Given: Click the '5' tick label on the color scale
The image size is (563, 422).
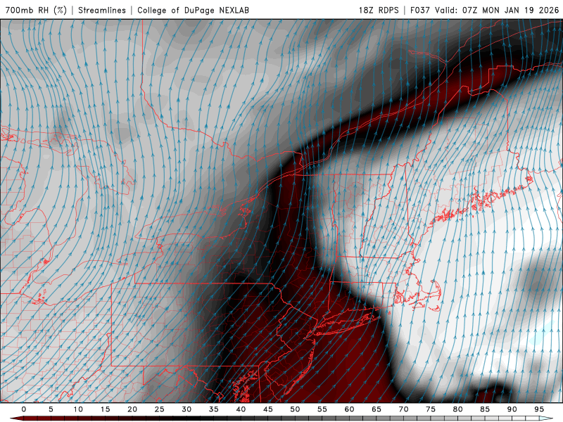Looking at the screenshot, I should pos(51,409).
